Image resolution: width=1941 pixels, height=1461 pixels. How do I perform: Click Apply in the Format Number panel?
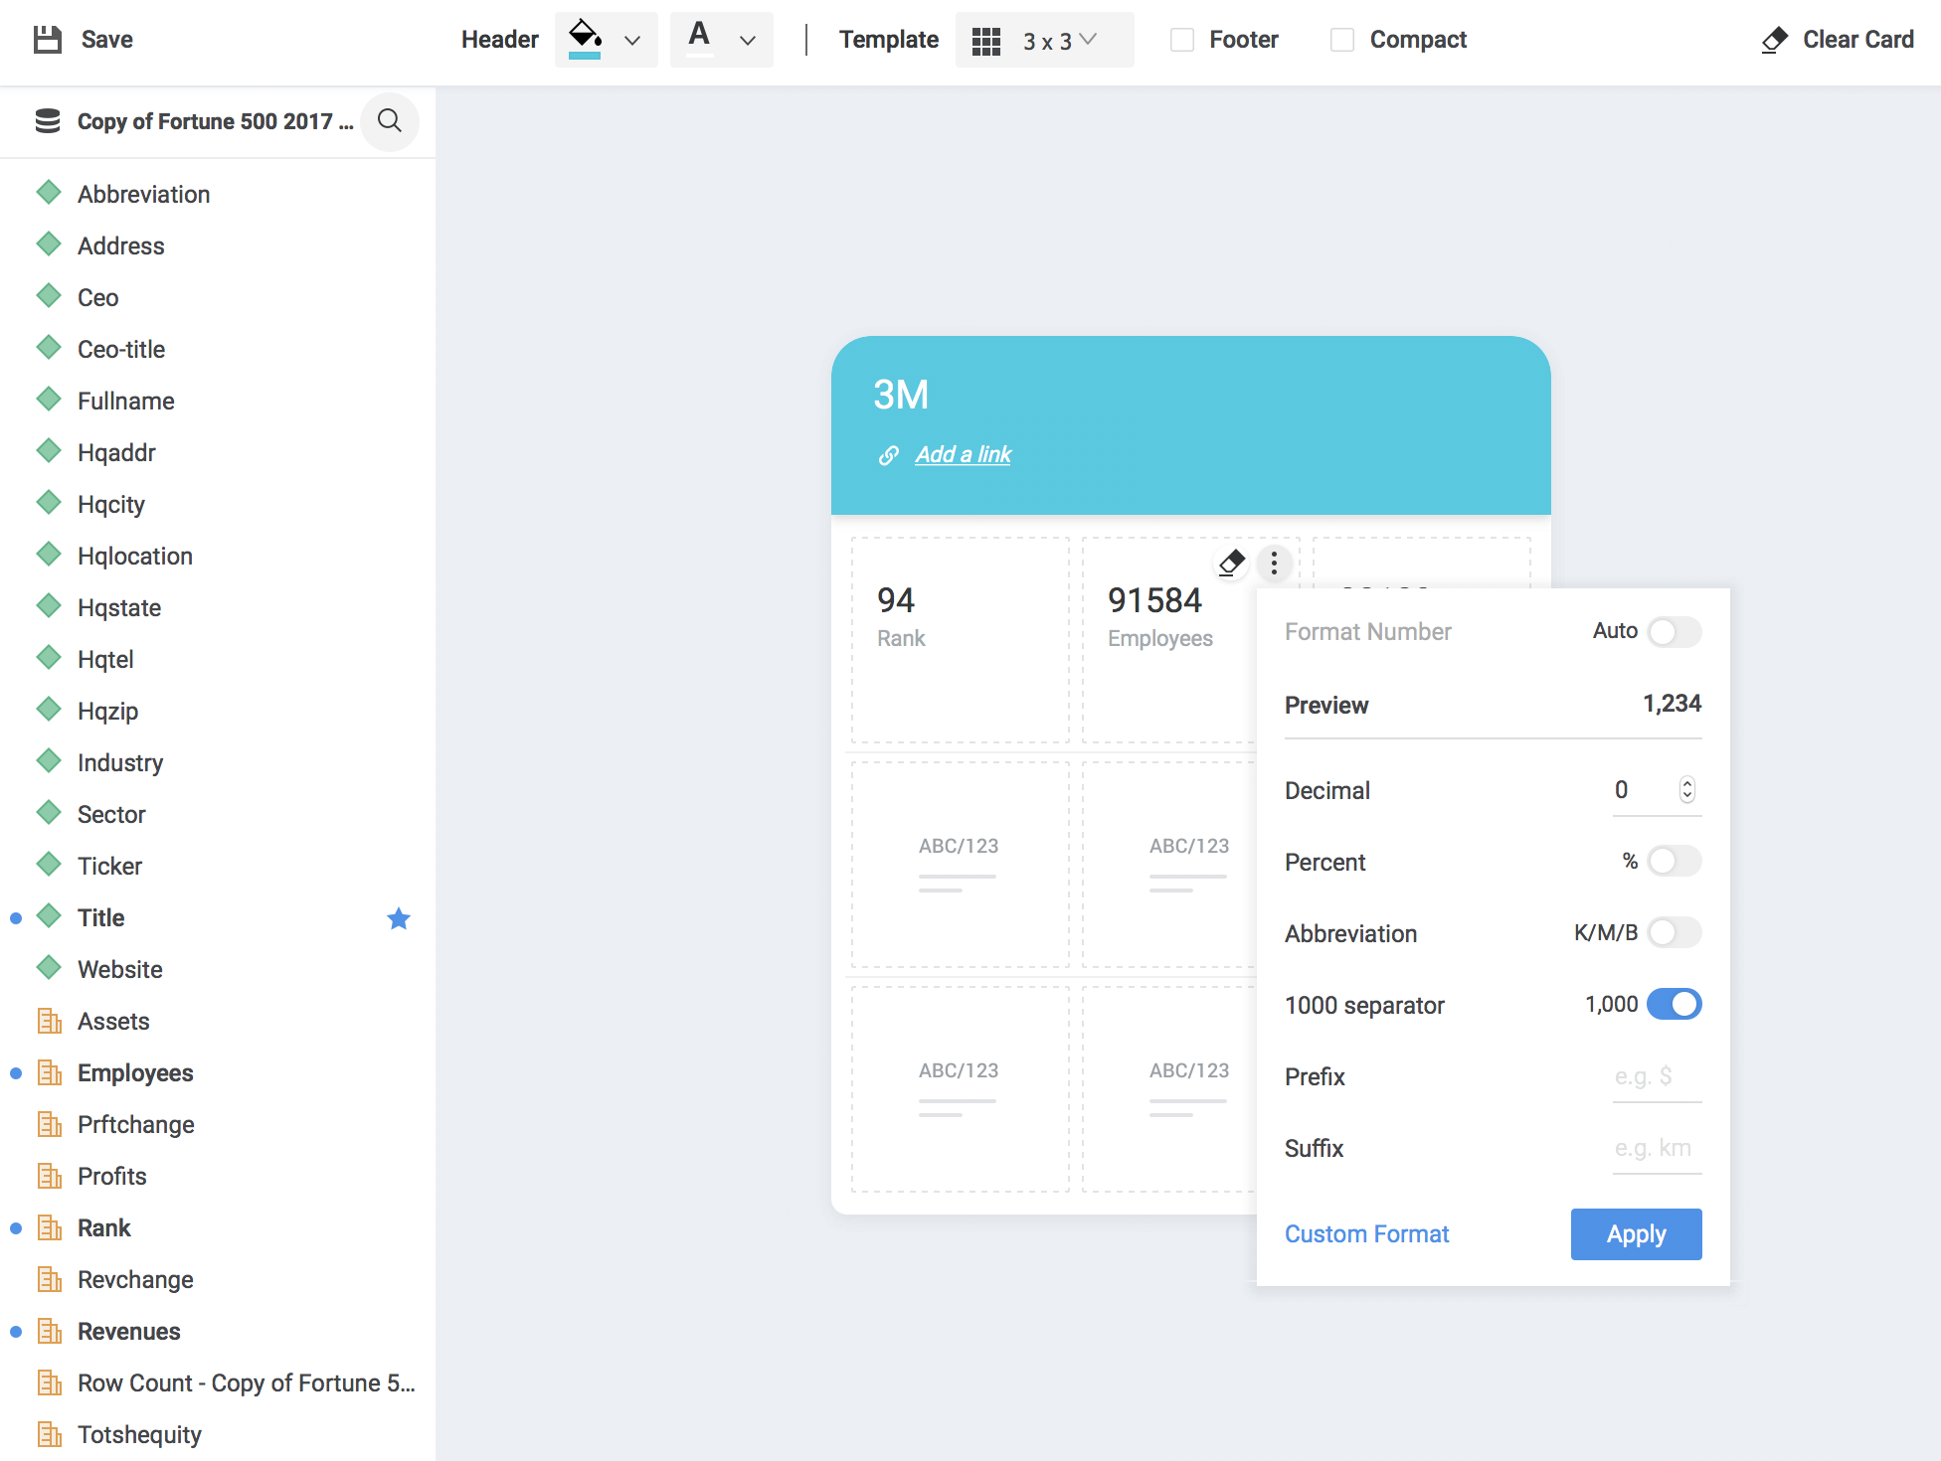pos(1636,1233)
